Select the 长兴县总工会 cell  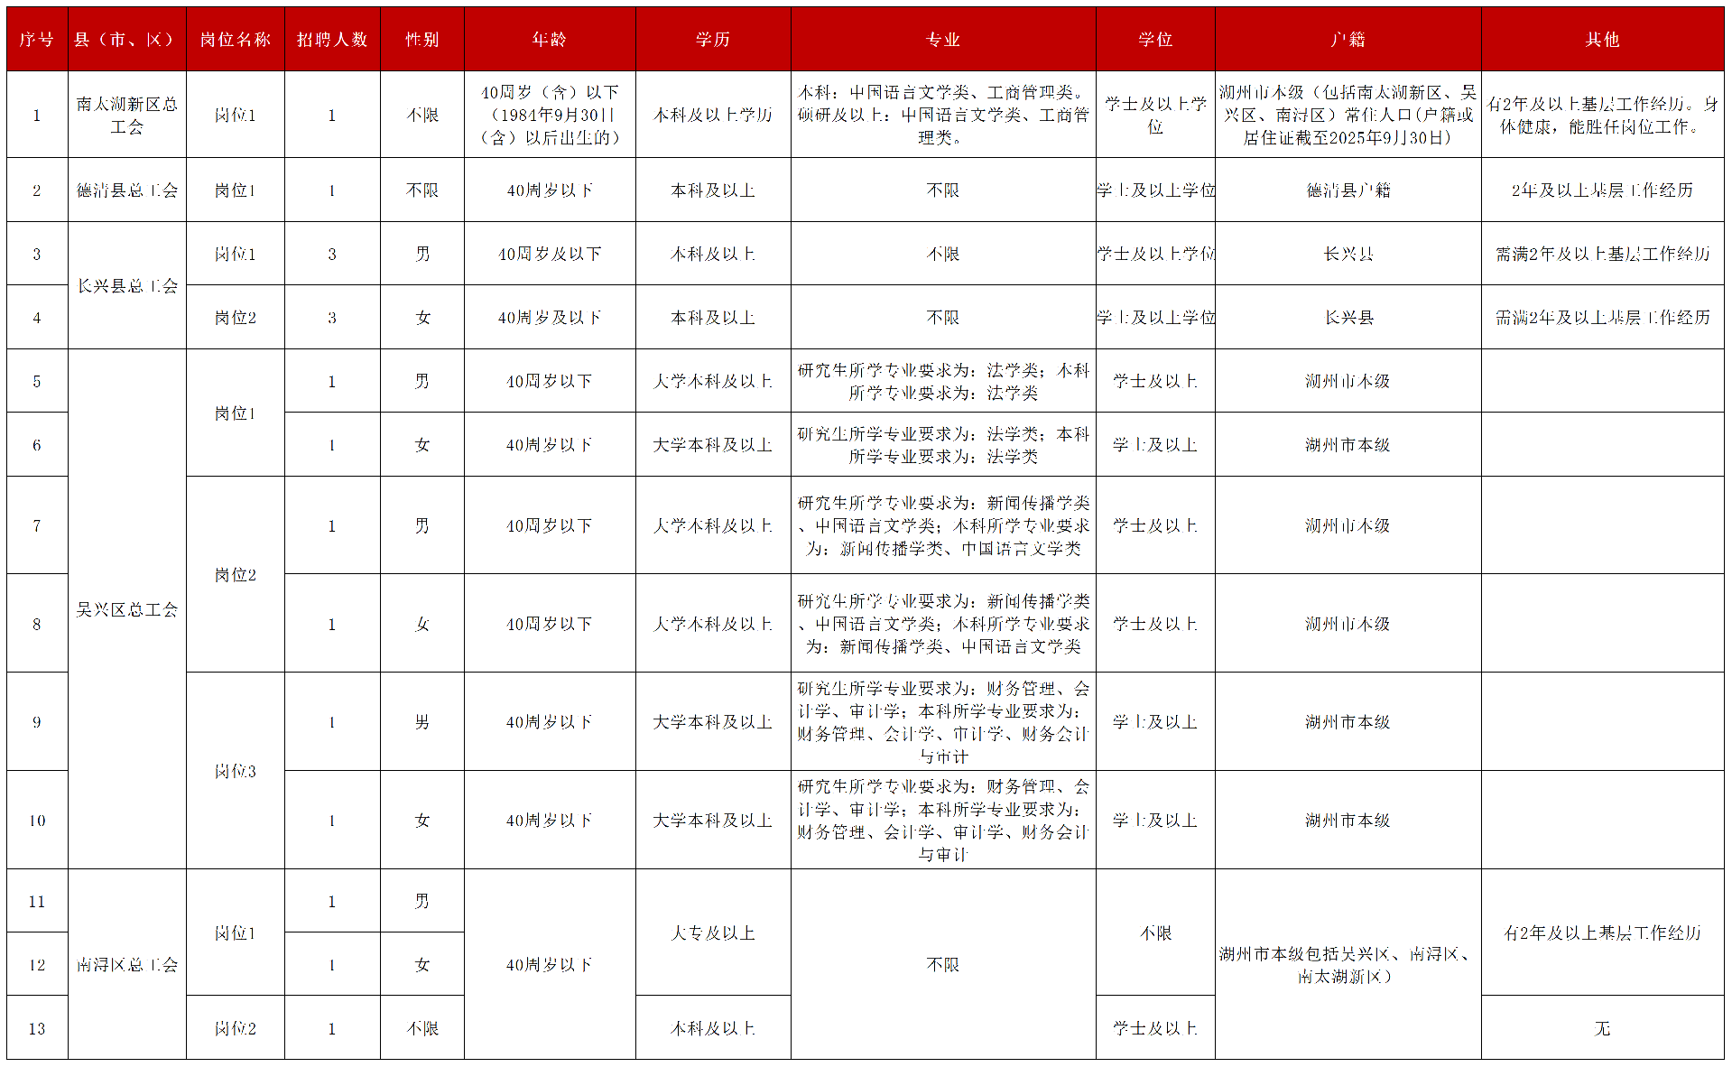pos(127,285)
